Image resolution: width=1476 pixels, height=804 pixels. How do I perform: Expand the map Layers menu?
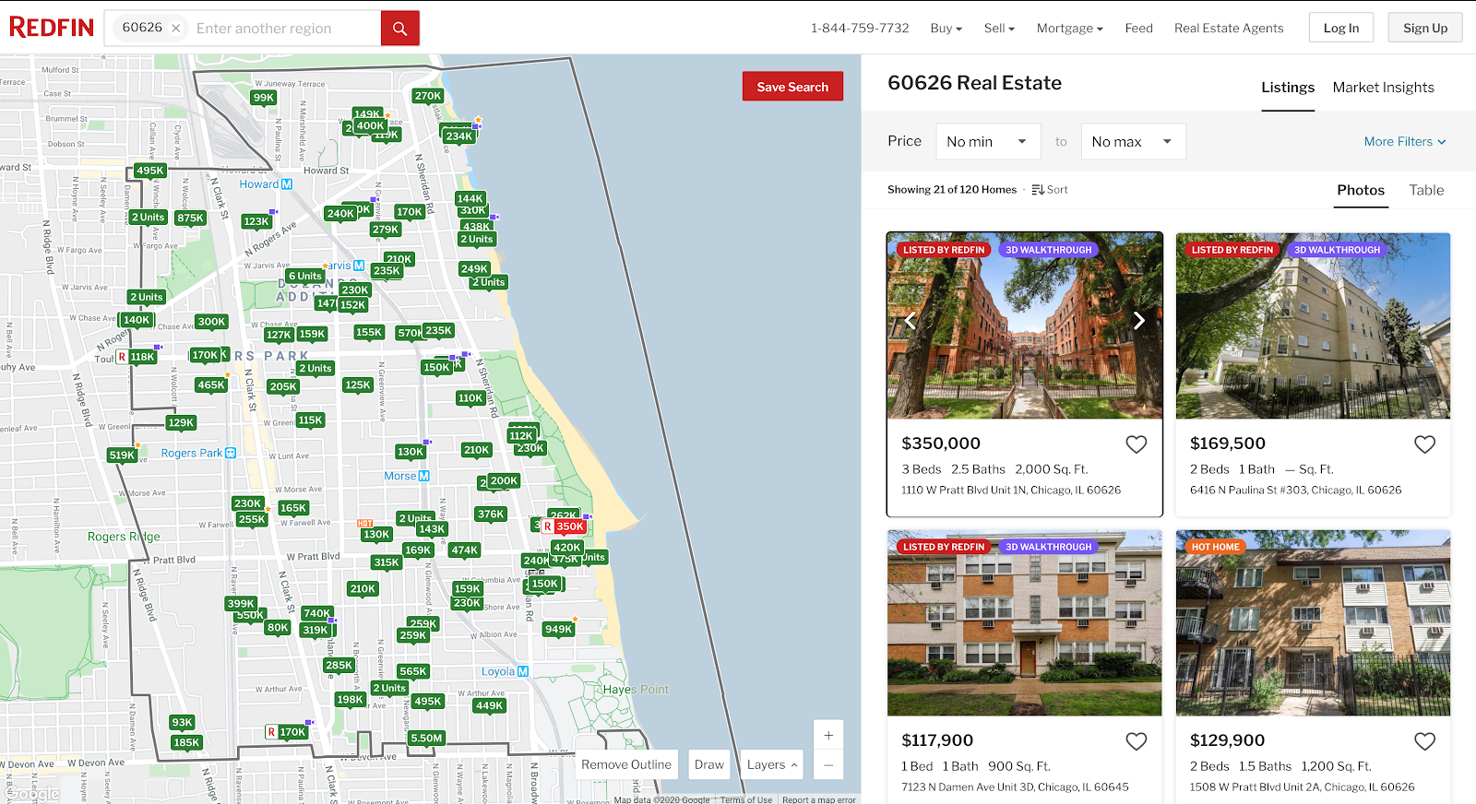coord(772,764)
